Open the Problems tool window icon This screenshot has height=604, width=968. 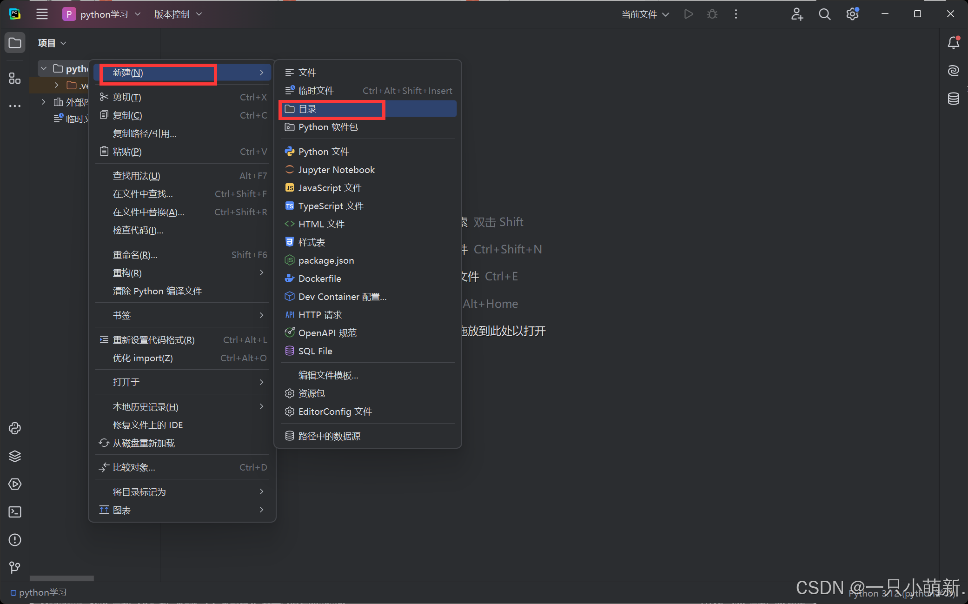point(15,540)
